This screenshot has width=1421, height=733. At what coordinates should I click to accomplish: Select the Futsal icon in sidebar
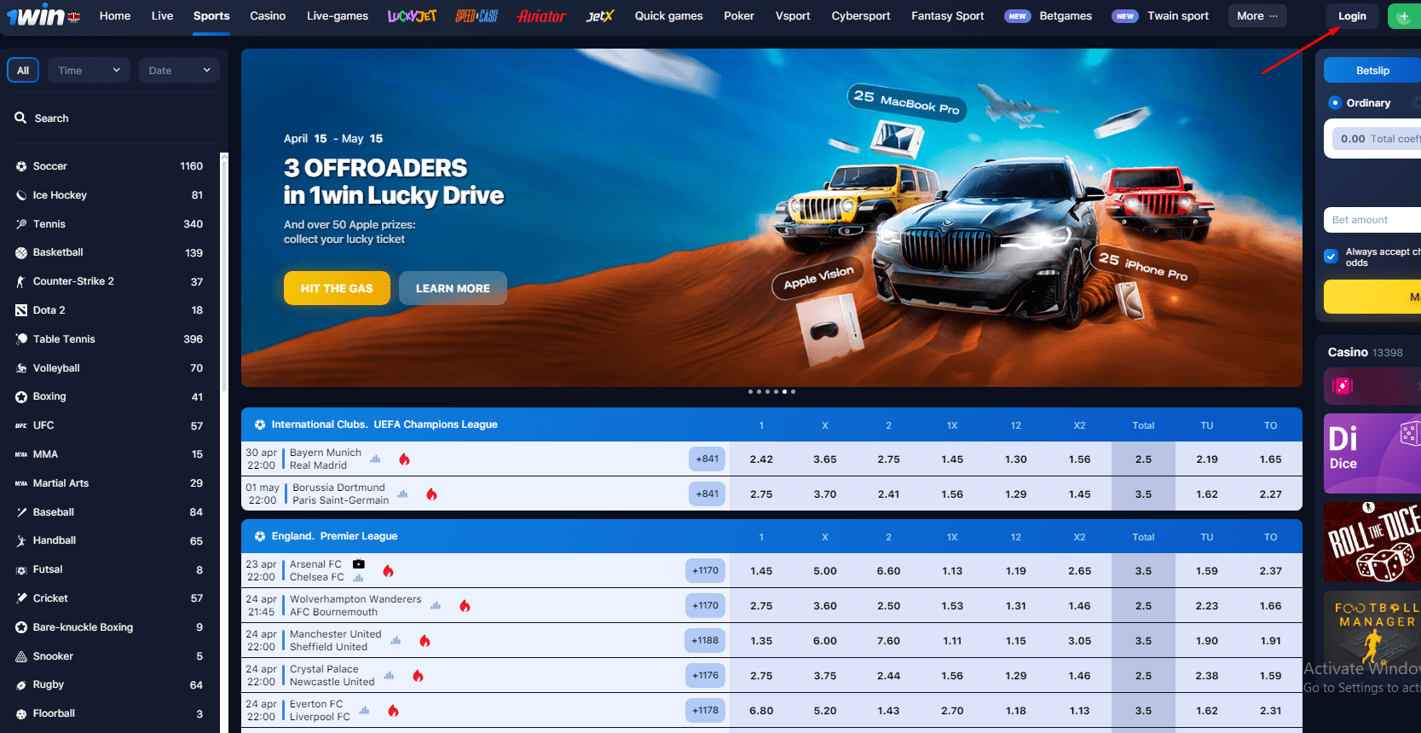(x=21, y=569)
